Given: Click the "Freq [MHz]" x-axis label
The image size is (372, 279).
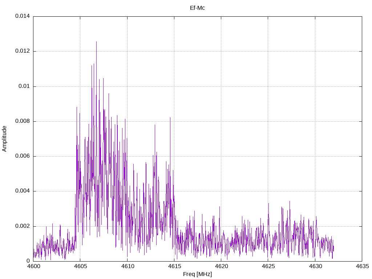Looking at the screenshot, I should point(197,274).
